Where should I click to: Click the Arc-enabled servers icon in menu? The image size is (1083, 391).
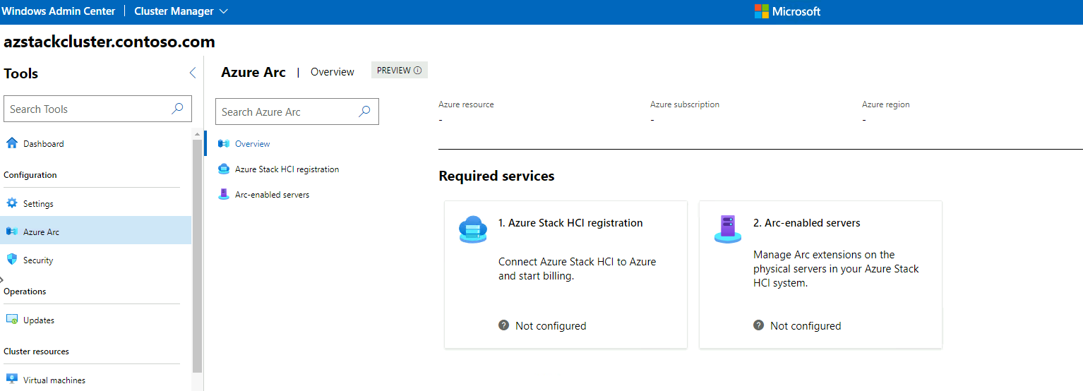pyautogui.click(x=224, y=194)
